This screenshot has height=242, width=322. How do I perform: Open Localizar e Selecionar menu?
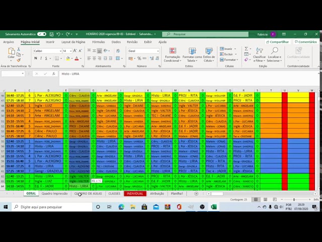(274, 54)
